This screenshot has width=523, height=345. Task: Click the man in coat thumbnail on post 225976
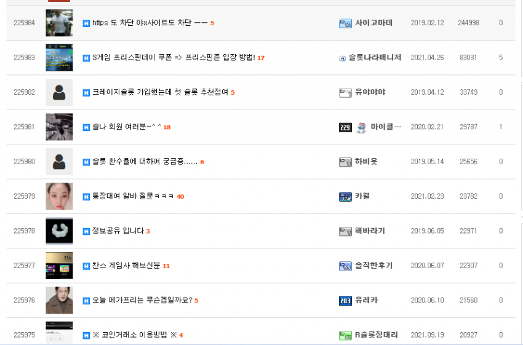point(59,300)
